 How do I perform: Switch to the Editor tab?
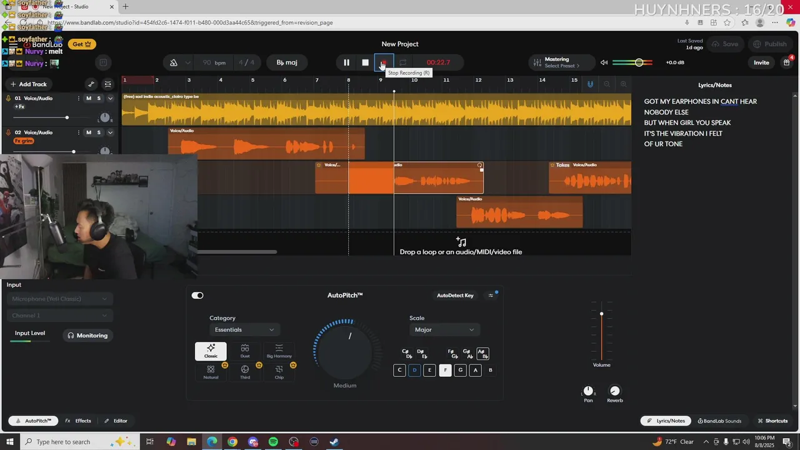click(116, 421)
